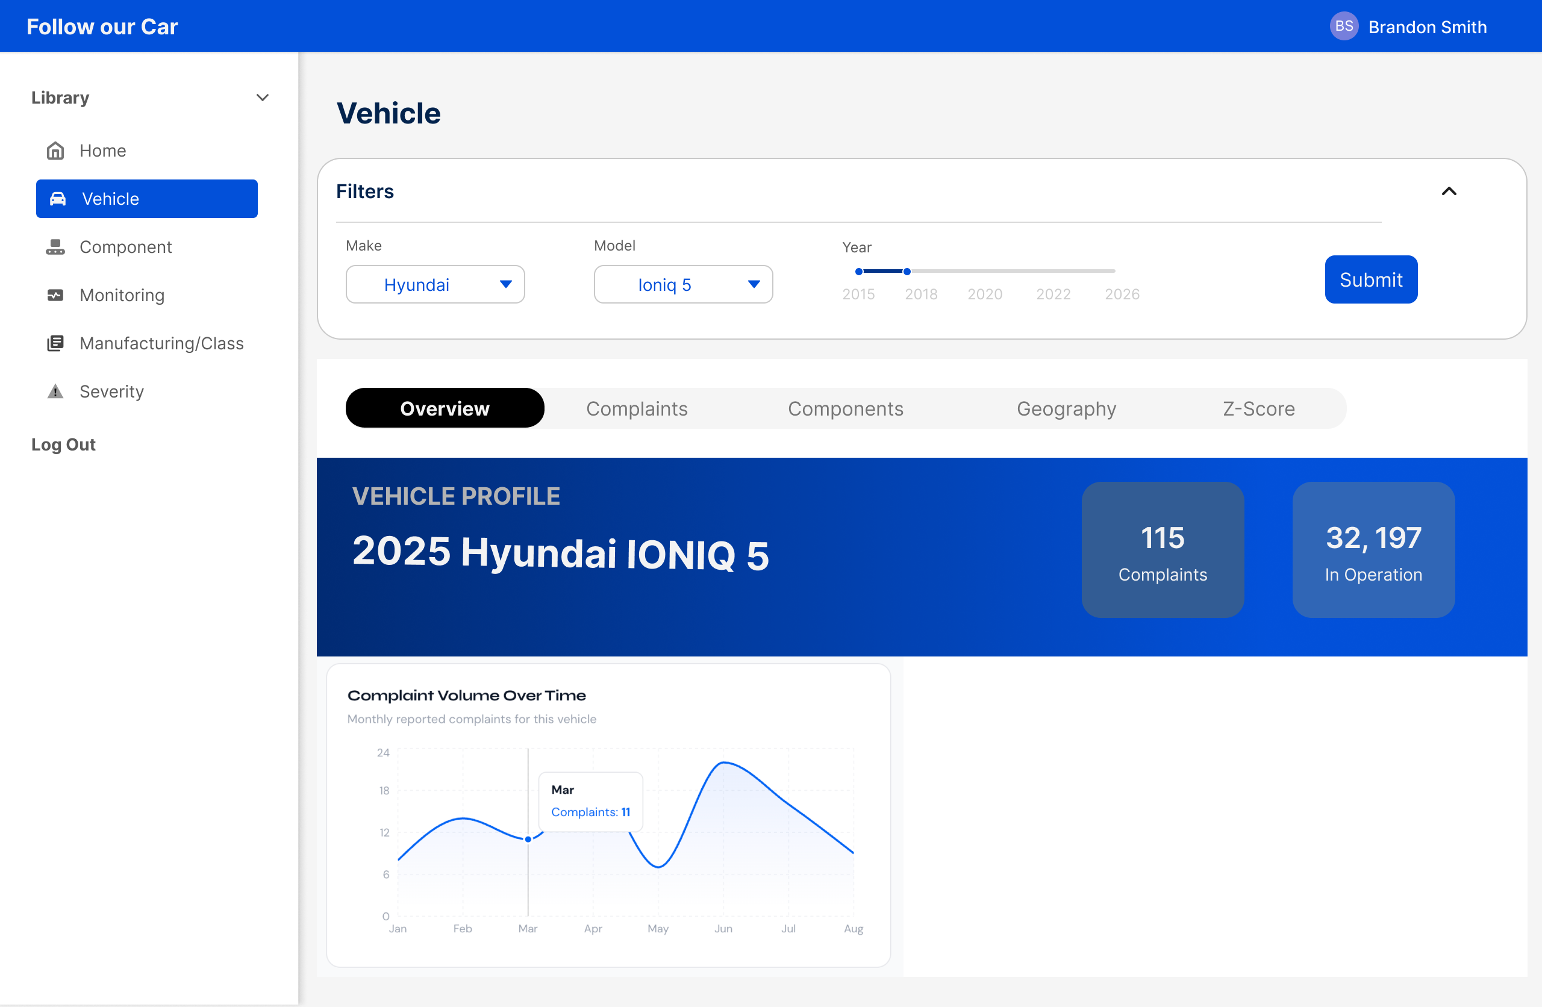Click the Complaint Volume Over Time title

[x=466, y=695]
